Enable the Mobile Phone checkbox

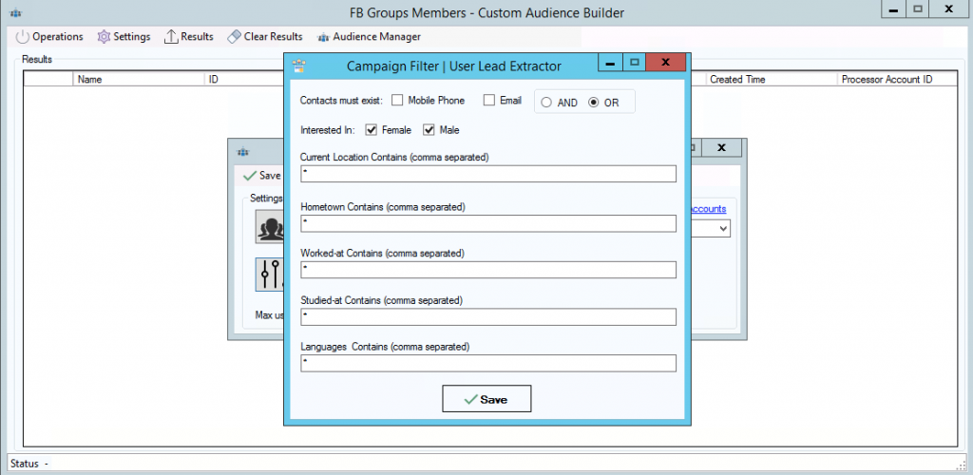click(x=397, y=101)
